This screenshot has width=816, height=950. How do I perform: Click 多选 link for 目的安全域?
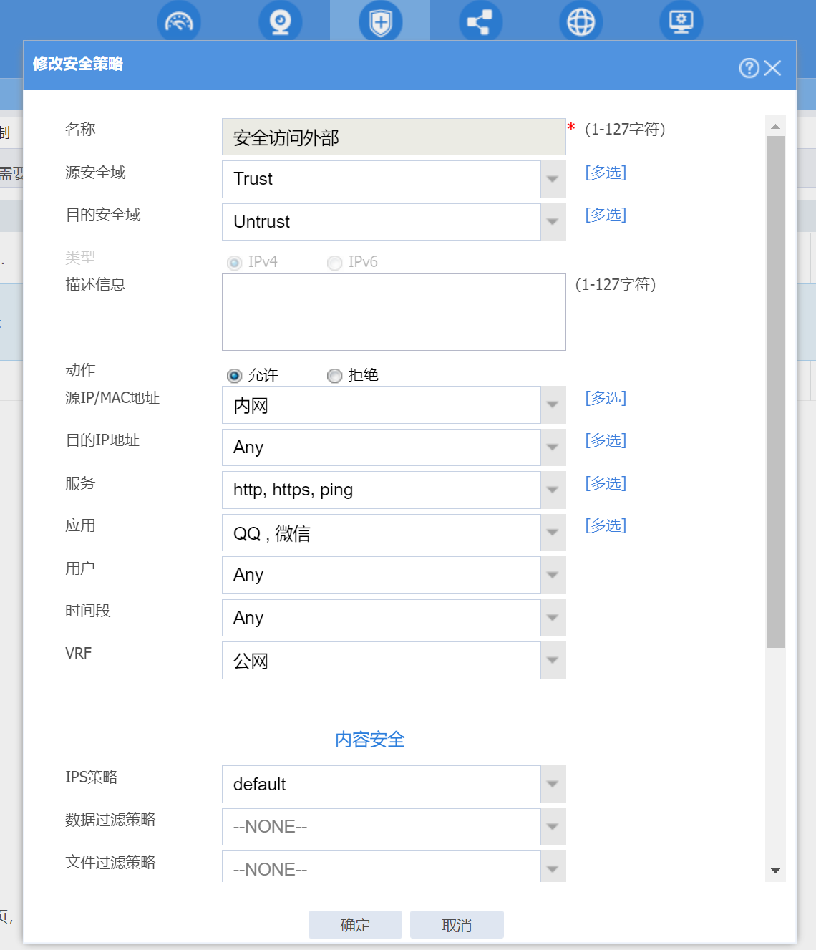click(x=606, y=215)
